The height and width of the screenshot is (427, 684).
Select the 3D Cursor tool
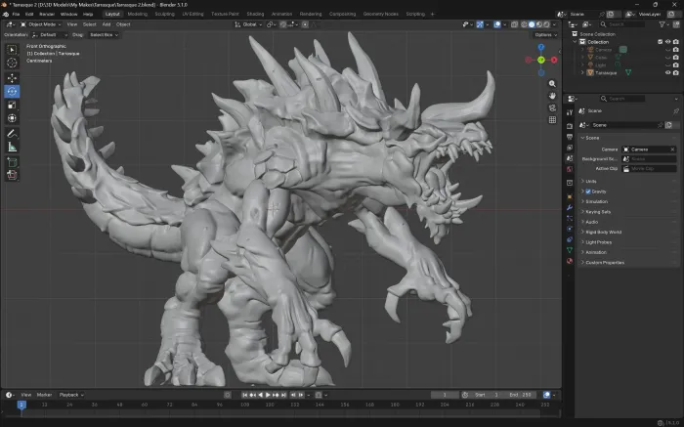12,63
